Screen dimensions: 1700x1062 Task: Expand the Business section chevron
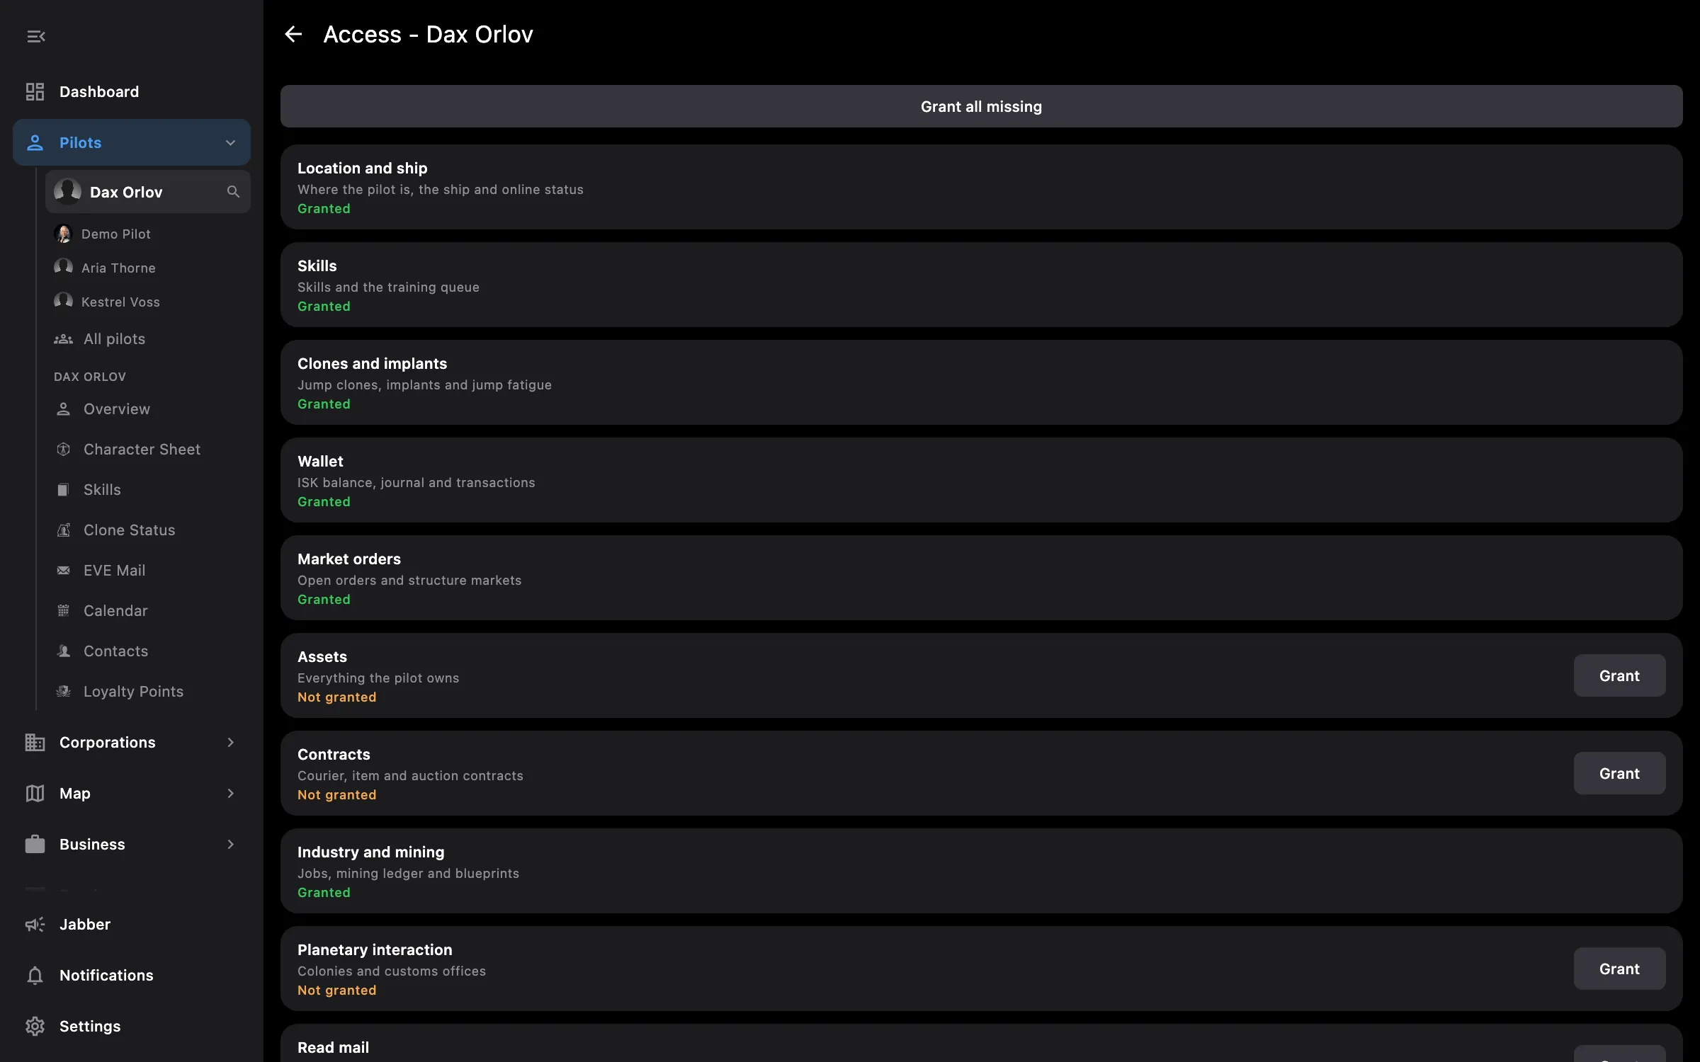click(230, 845)
